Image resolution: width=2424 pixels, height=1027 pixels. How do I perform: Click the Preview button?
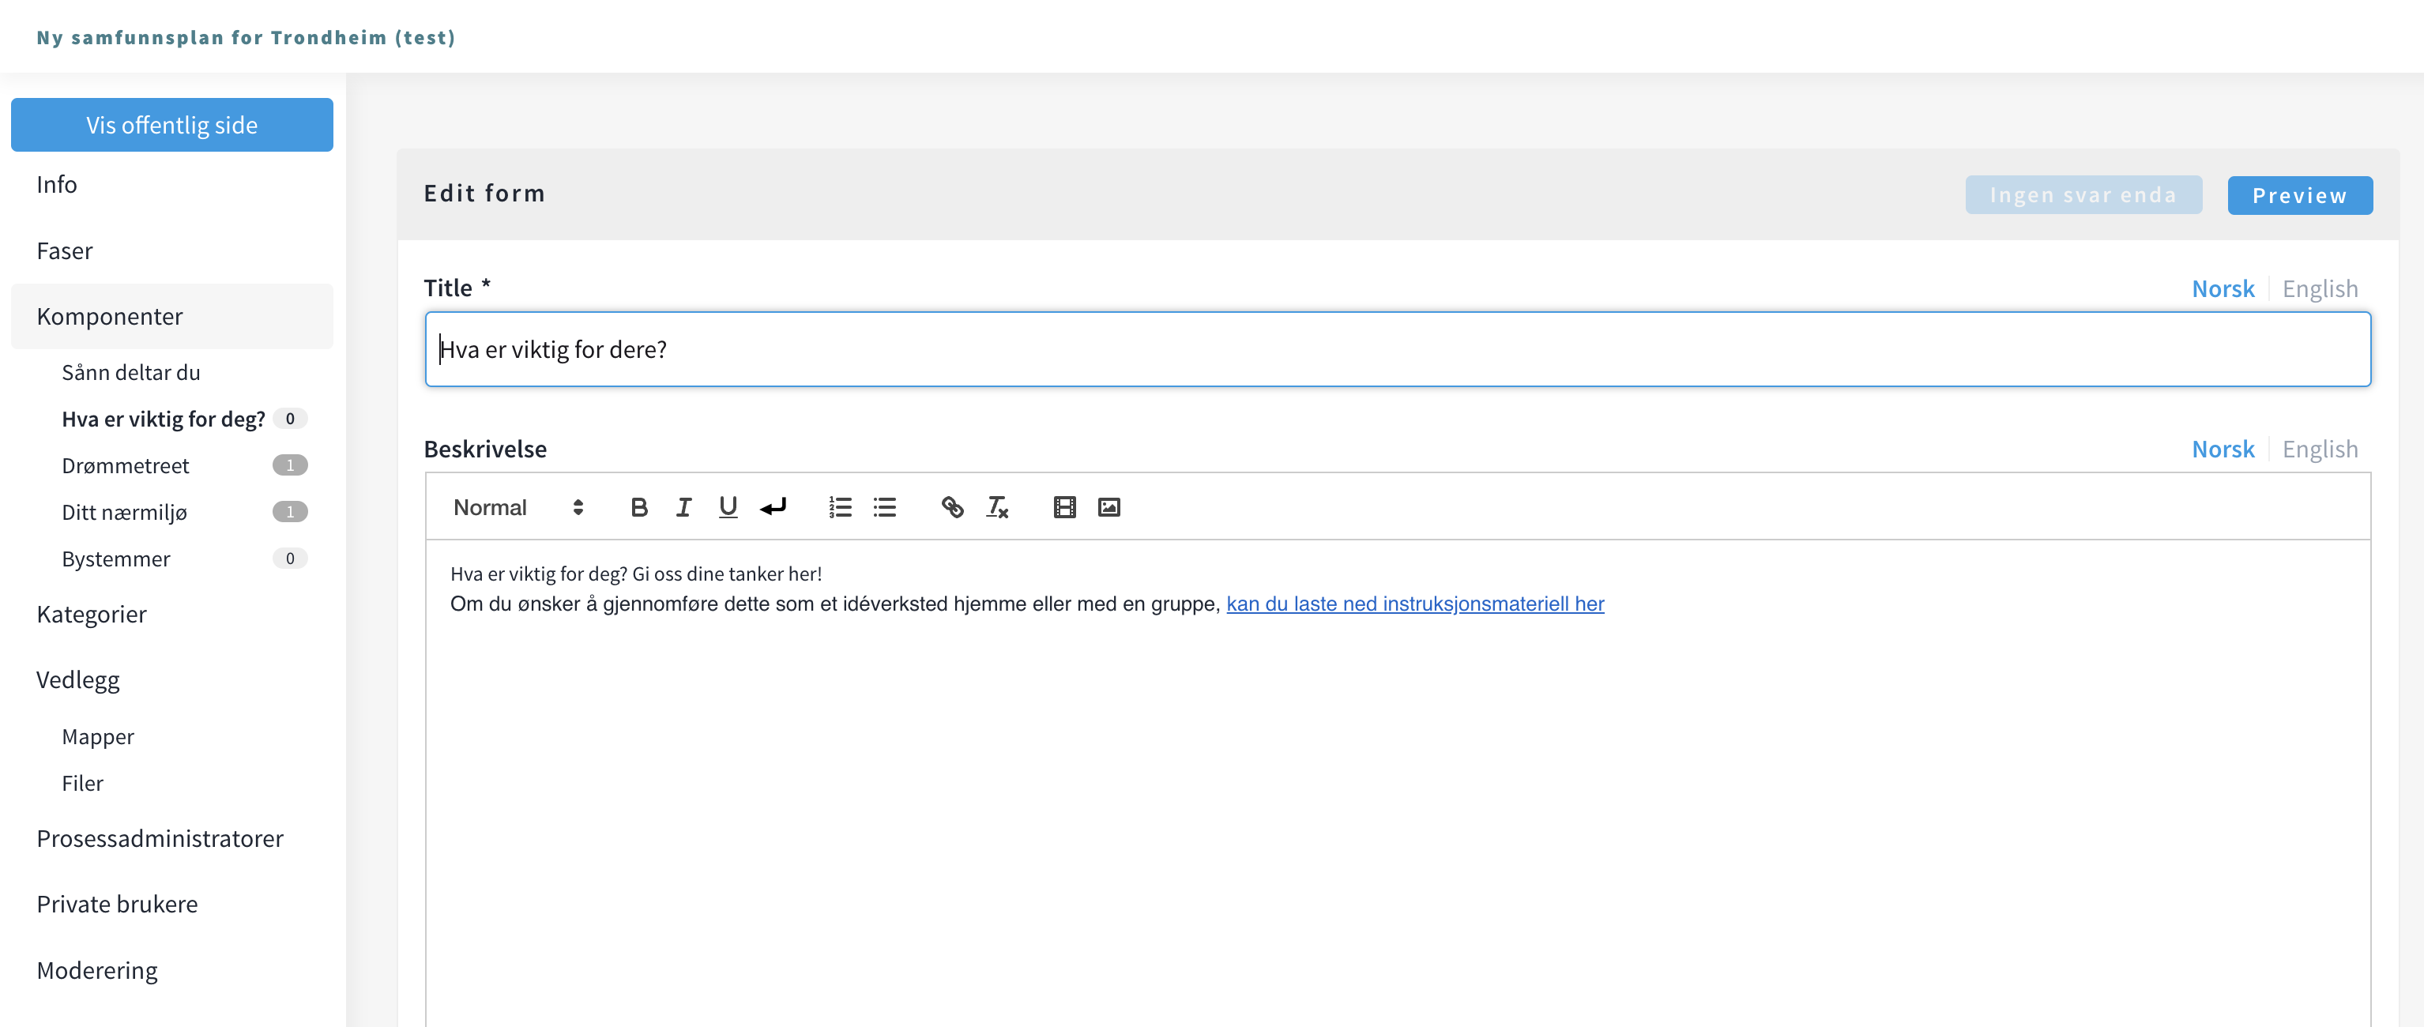point(2299,196)
